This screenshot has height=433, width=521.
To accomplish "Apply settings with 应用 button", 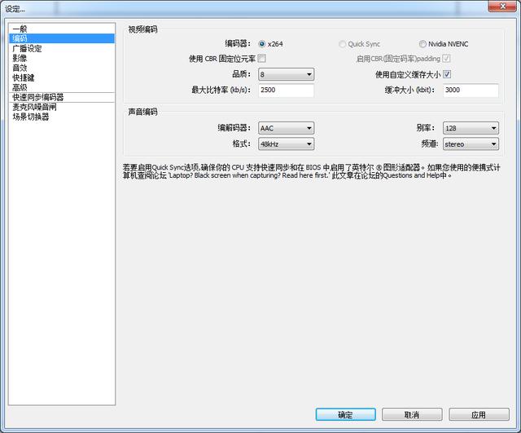I will pyautogui.click(x=479, y=415).
